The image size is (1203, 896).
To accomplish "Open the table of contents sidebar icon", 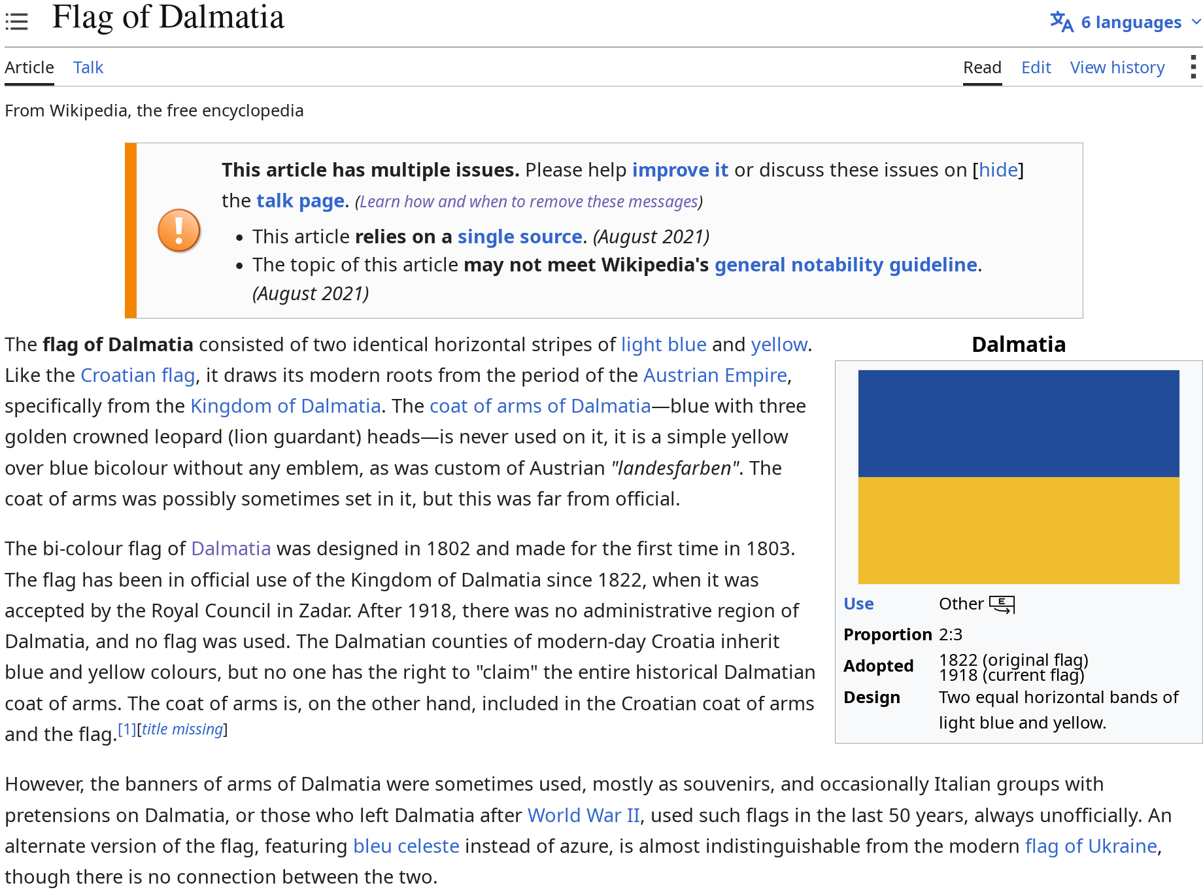I will [x=17, y=22].
